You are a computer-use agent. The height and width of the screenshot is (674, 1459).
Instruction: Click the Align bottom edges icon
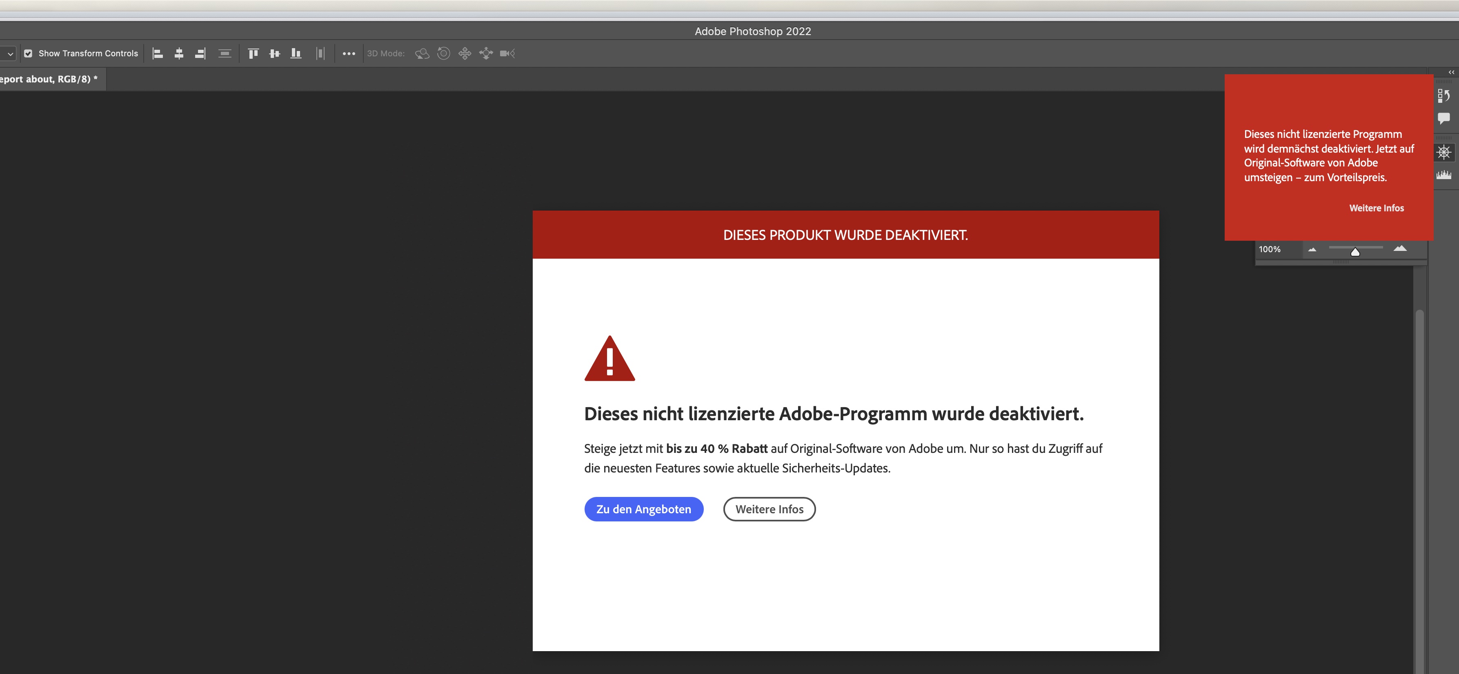[296, 54]
